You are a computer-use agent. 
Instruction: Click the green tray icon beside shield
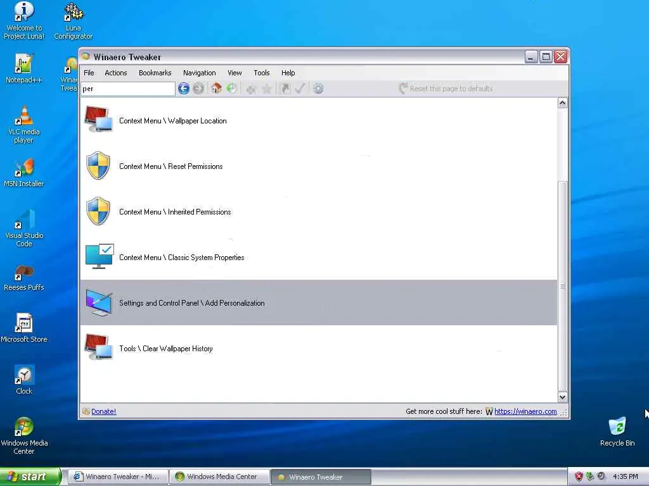(x=590, y=477)
